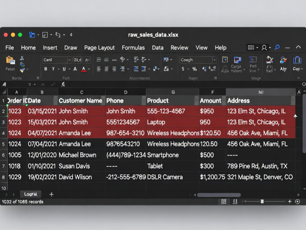Screen dimensions: 306x230
Task: Click the insert function fx icon
Action: (63, 85)
